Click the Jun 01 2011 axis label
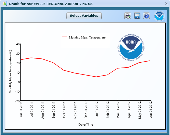The image size is (170, 135). coord(21,109)
